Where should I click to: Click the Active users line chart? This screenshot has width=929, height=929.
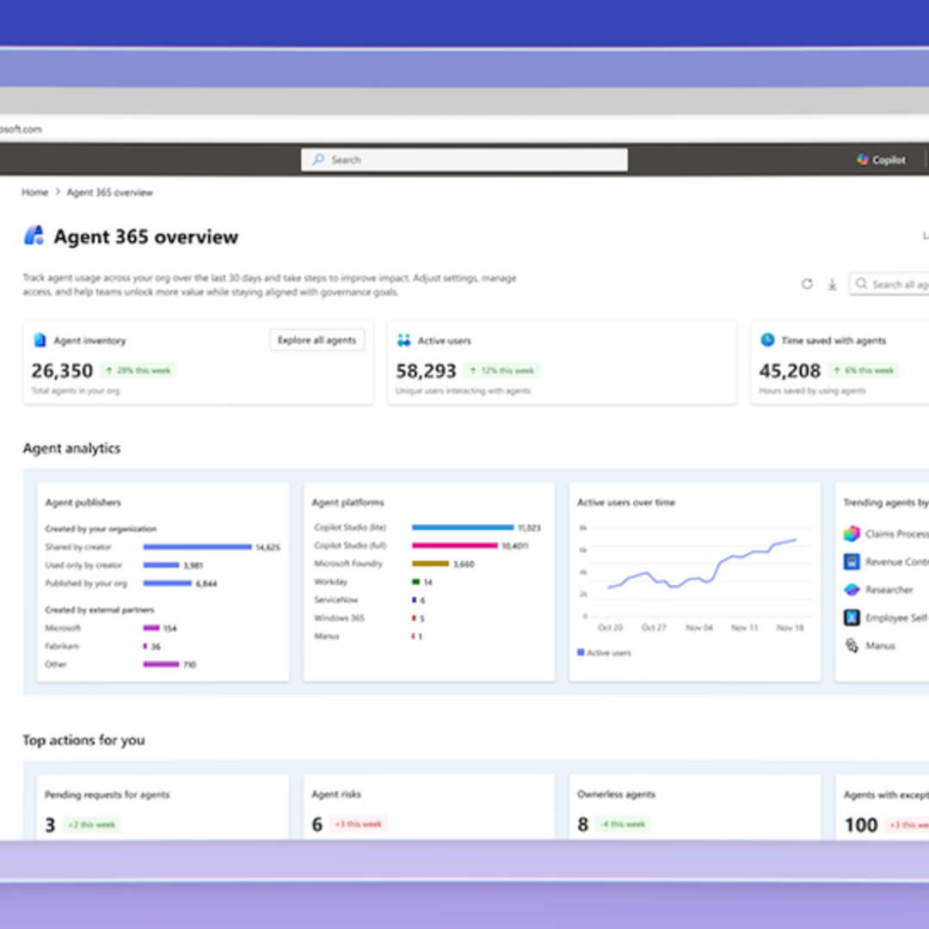tap(702, 564)
